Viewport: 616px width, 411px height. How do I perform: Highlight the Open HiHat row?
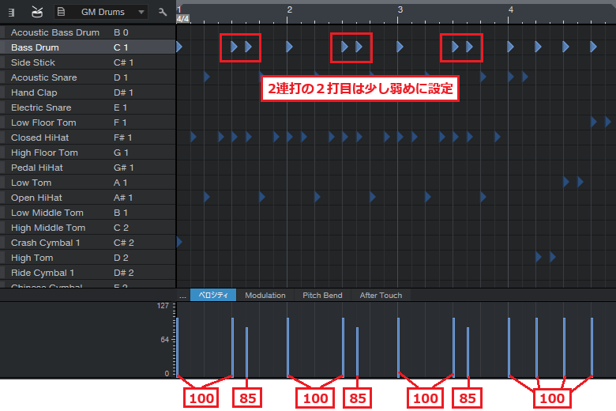pyautogui.click(x=87, y=198)
